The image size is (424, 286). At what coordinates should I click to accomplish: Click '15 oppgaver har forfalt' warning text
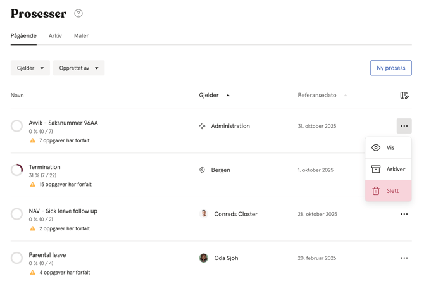pos(65,184)
